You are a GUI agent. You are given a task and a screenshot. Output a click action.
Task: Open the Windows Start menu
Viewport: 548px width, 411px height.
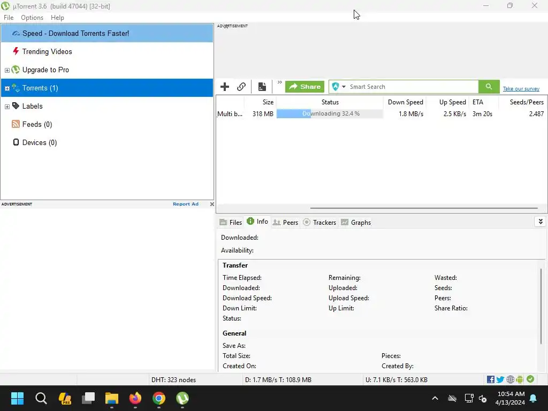tap(17, 398)
